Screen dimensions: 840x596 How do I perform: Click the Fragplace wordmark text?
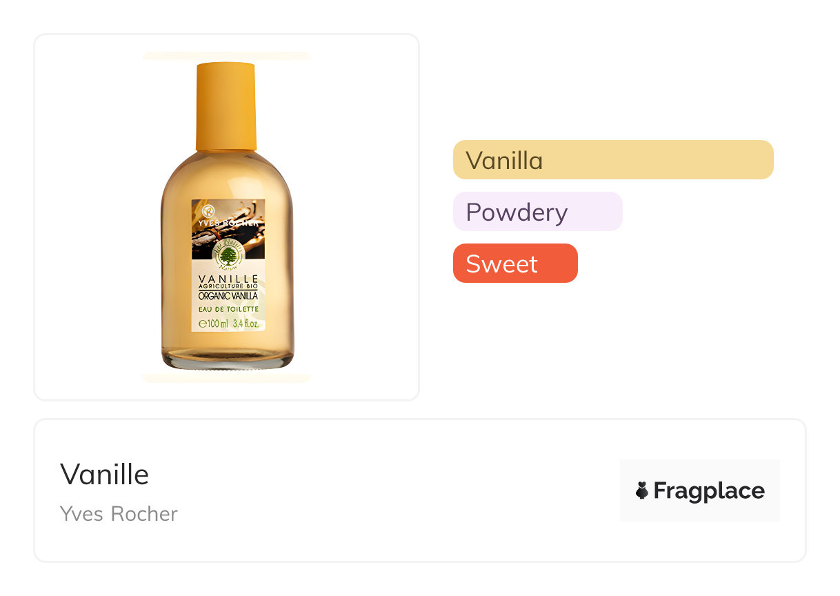click(x=708, y=490)
